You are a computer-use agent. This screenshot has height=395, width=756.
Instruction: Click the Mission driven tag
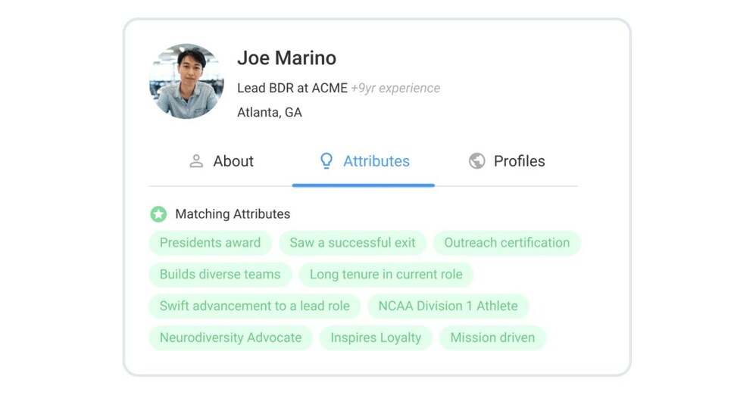coord(492,337)
